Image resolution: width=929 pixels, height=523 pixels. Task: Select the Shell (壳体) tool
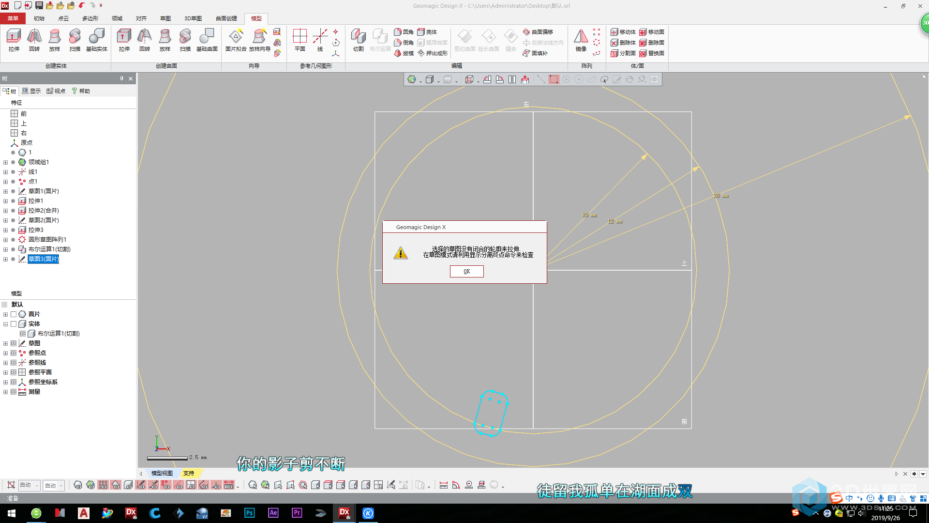pos(427,32)
